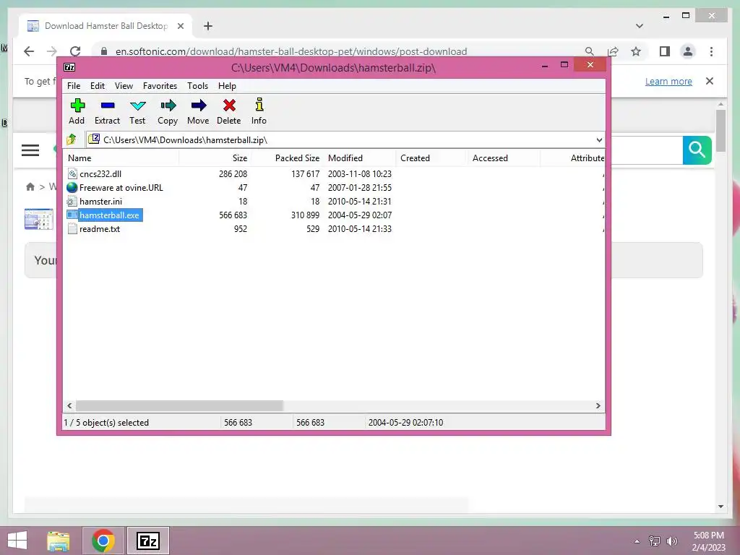Open the volume control in system tray
The height and width of the screenshot is (555, 740).
(x=671, y=541)
